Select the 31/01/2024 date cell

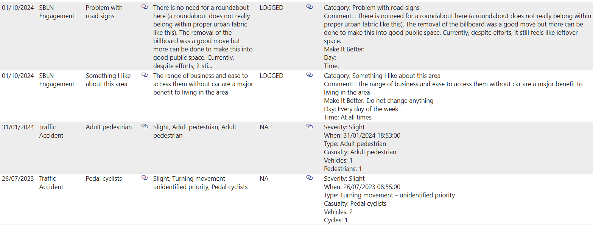pyautogui.click(x=18, y=127)
